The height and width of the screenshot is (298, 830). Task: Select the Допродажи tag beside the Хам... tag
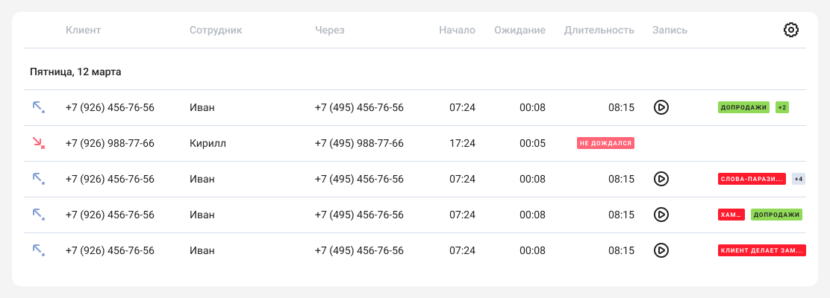776,215
